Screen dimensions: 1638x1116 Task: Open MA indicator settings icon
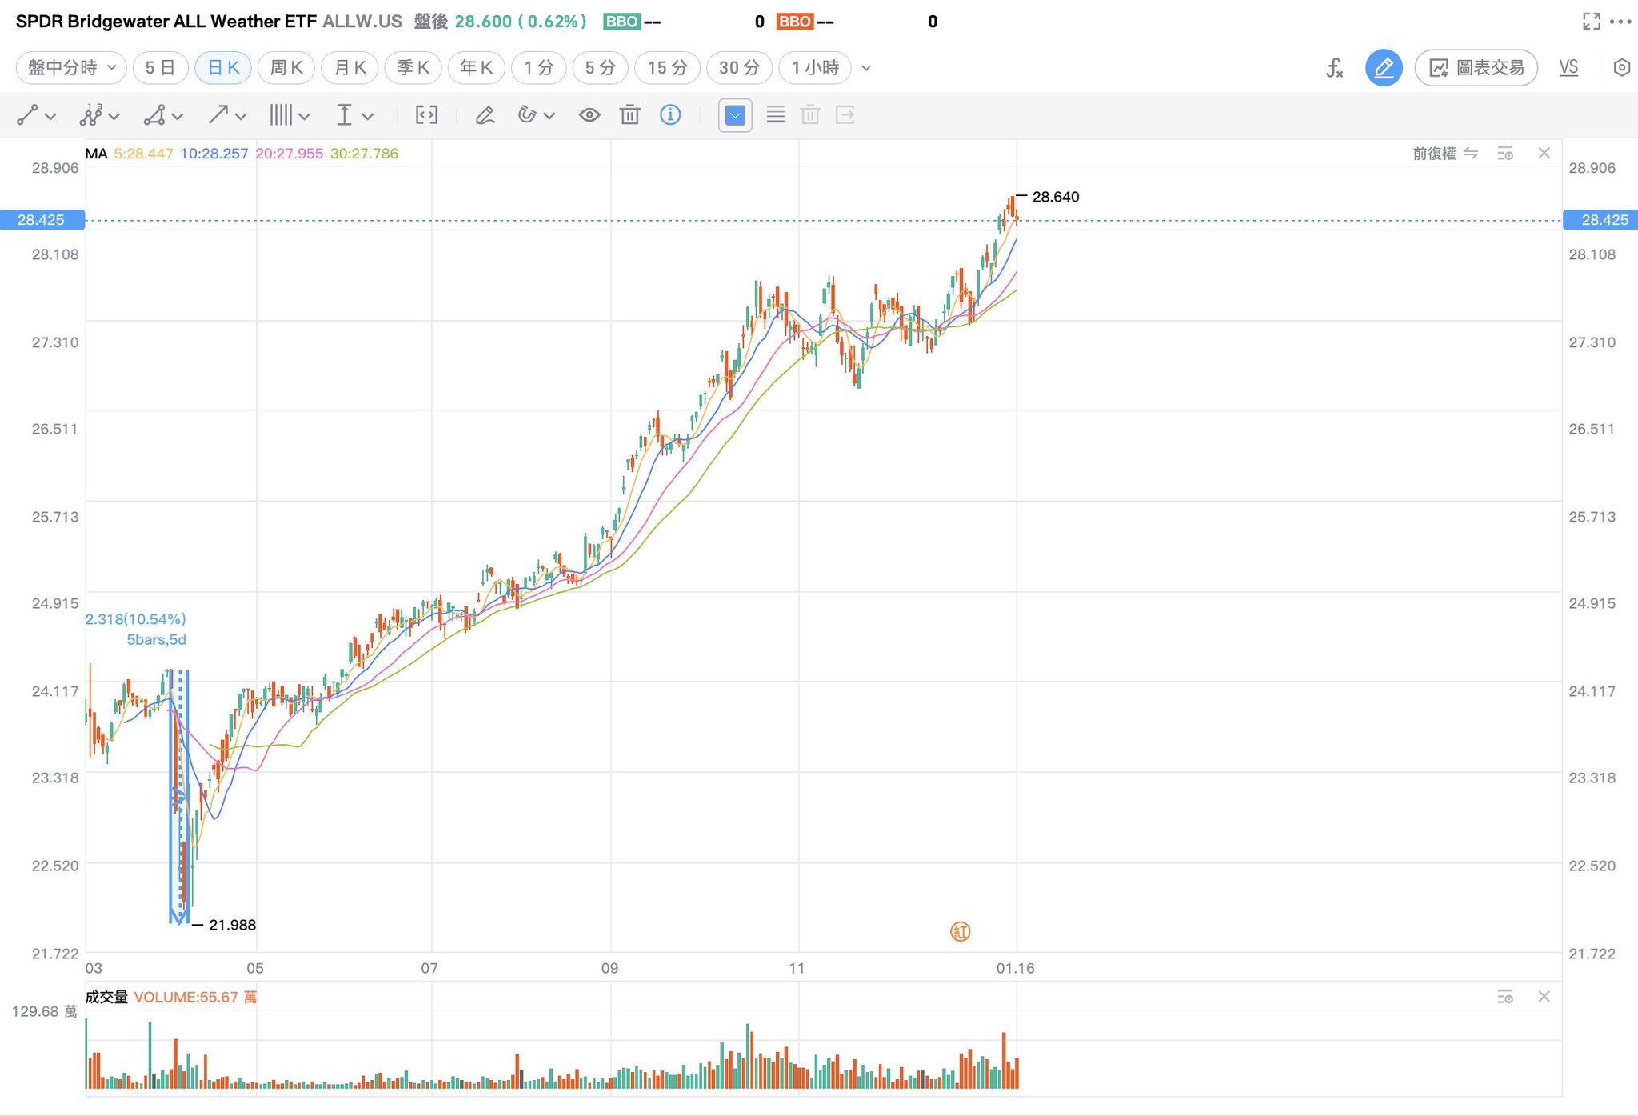1505,154
